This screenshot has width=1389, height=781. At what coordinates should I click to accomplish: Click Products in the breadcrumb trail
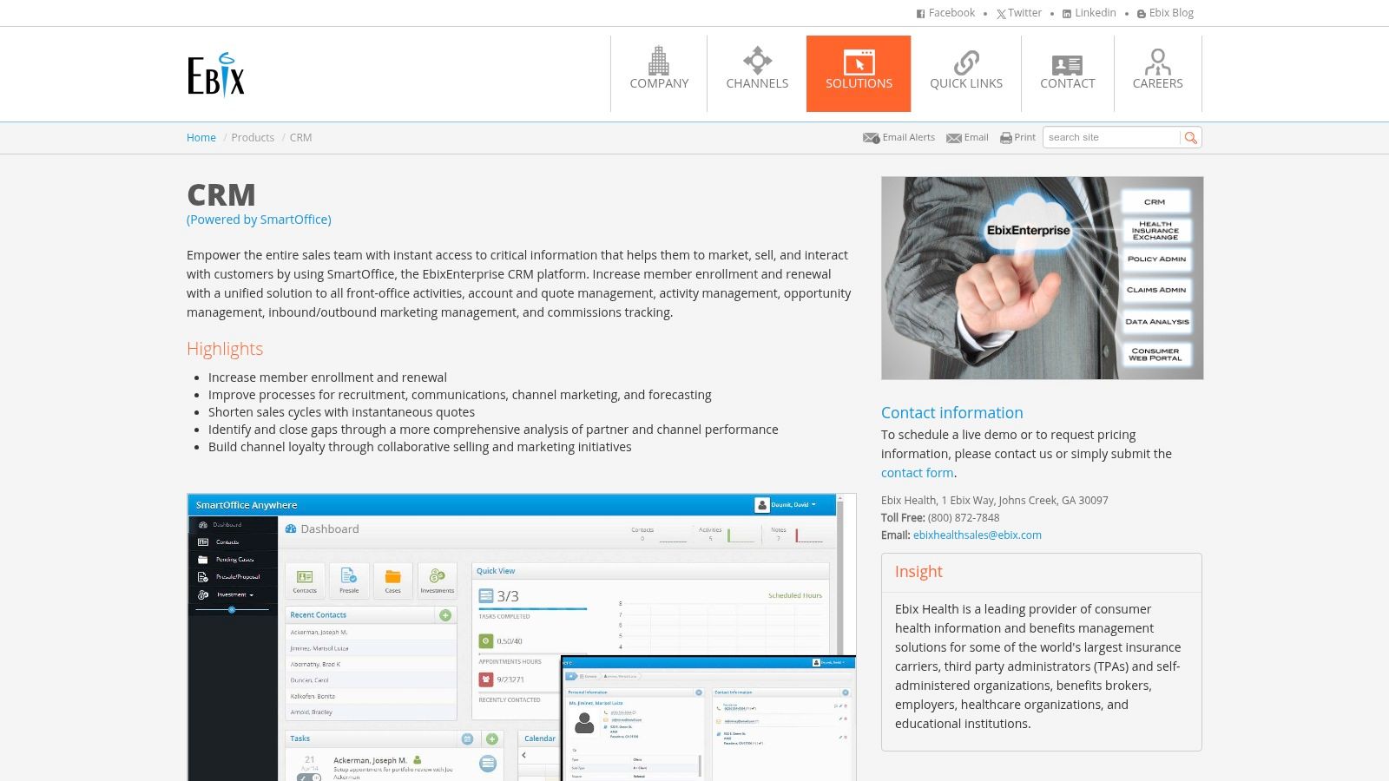tap(253, 138)
